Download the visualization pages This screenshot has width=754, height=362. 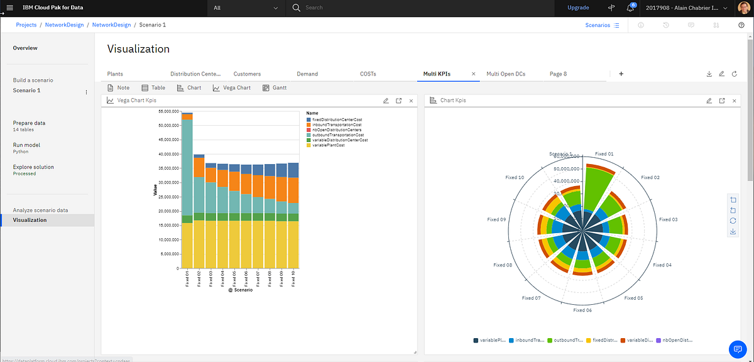click(x=709, y=74)
